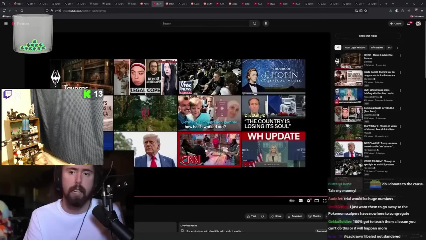Image resolution: width=426 pixels, height=240 pixels.
Task: Click the Create video button
Action: [396, 23]
